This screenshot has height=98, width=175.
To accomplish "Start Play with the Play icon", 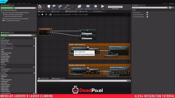I will point(103,7).
